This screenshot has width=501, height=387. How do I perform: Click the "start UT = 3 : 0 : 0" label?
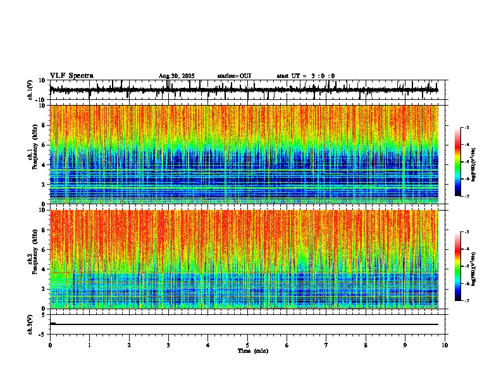coord(306,76)
